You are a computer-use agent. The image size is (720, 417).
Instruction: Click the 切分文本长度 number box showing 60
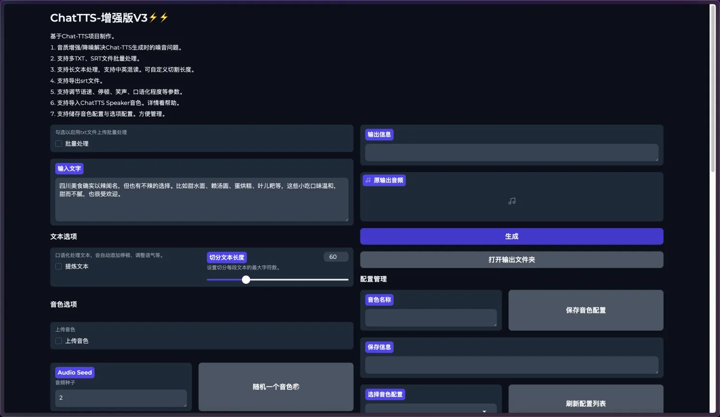pos(336,257)
